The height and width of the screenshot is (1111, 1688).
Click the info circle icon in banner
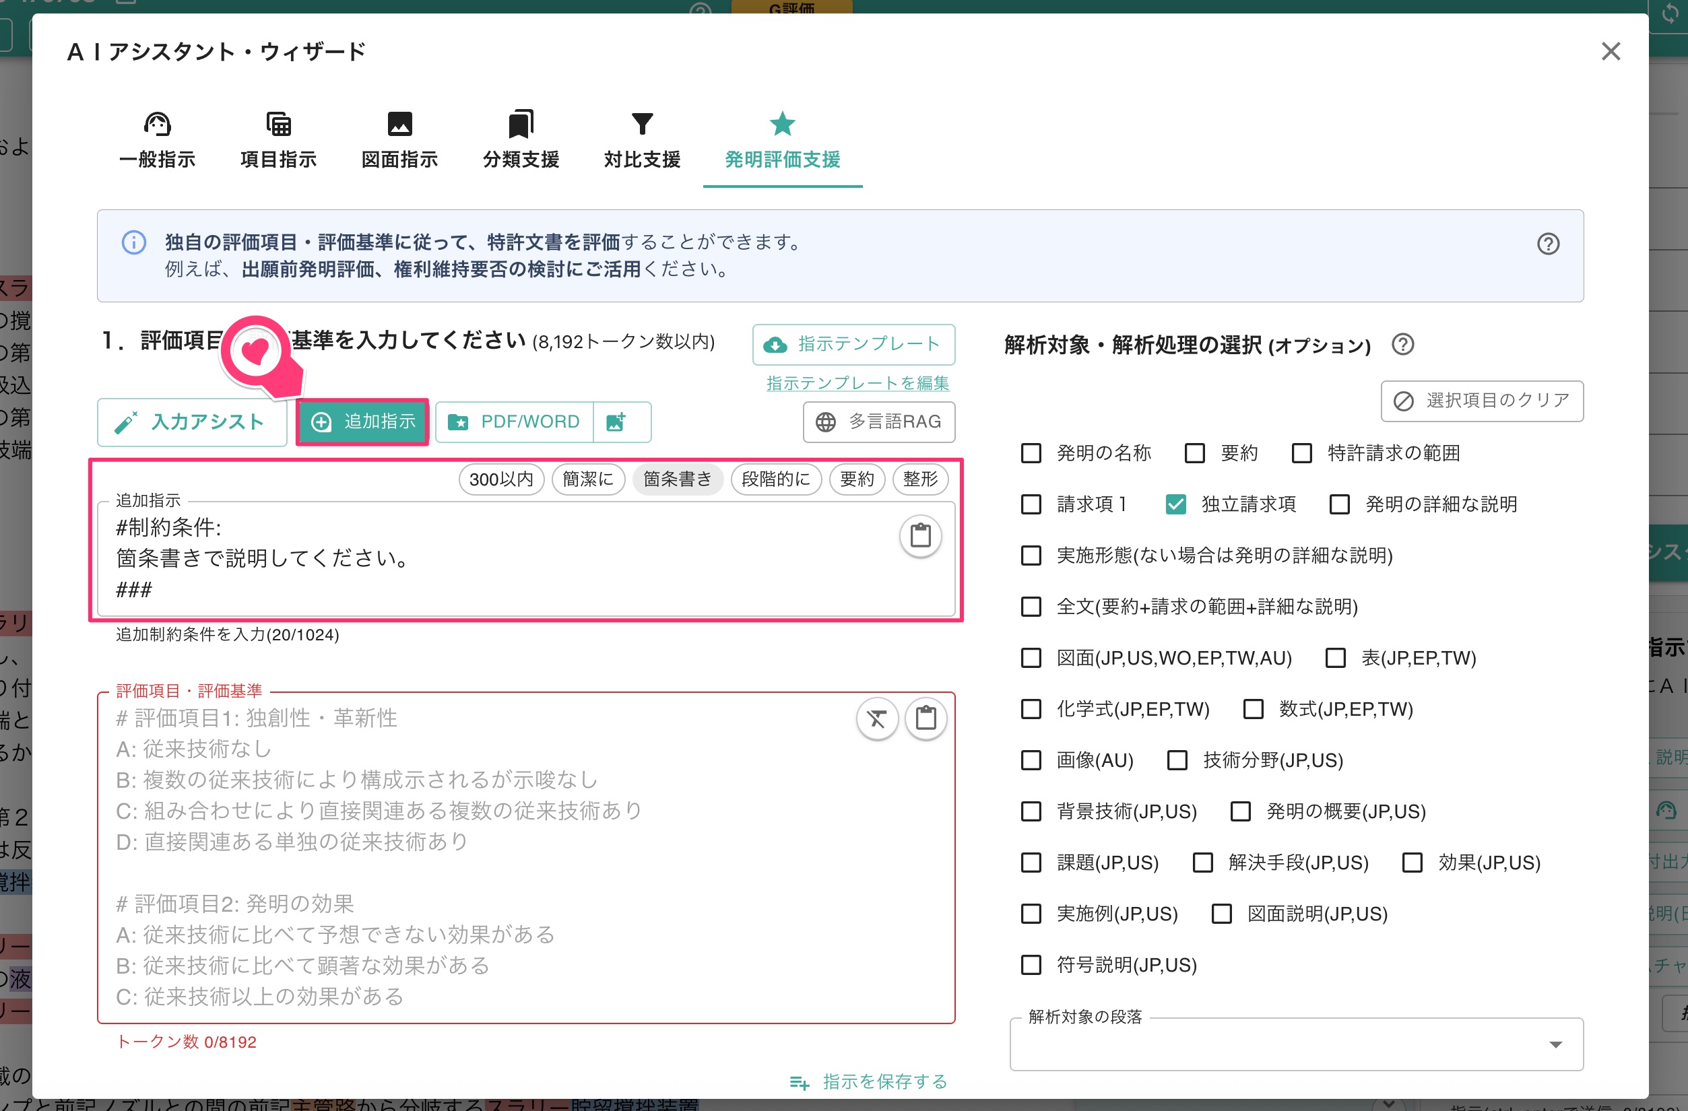[x=134, y=242]
